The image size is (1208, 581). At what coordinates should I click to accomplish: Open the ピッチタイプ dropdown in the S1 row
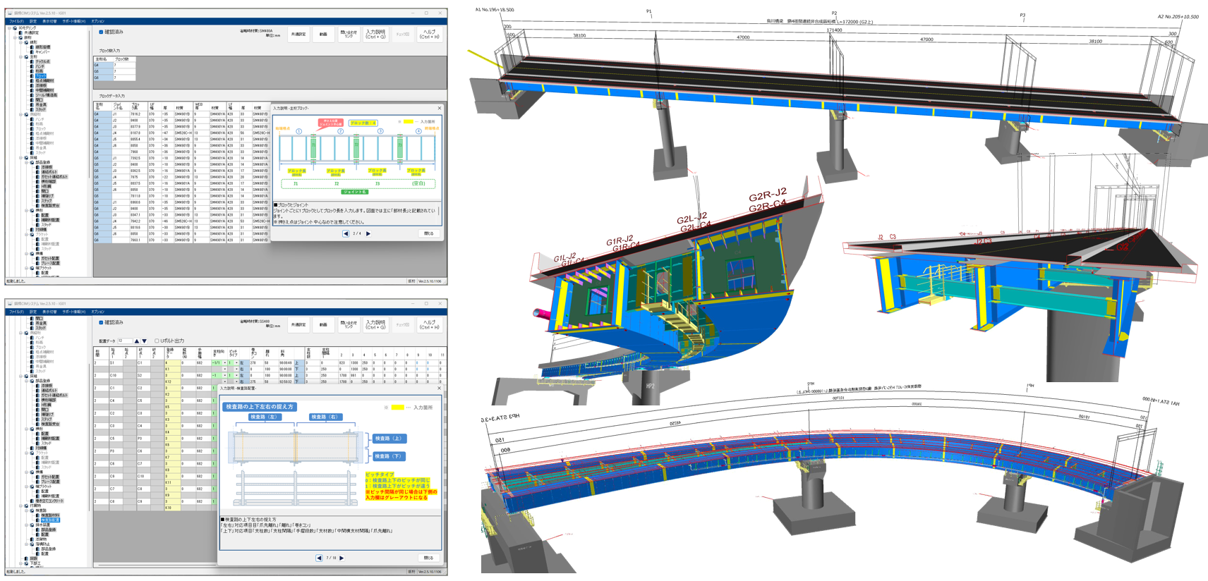click(x=236, y=363)
